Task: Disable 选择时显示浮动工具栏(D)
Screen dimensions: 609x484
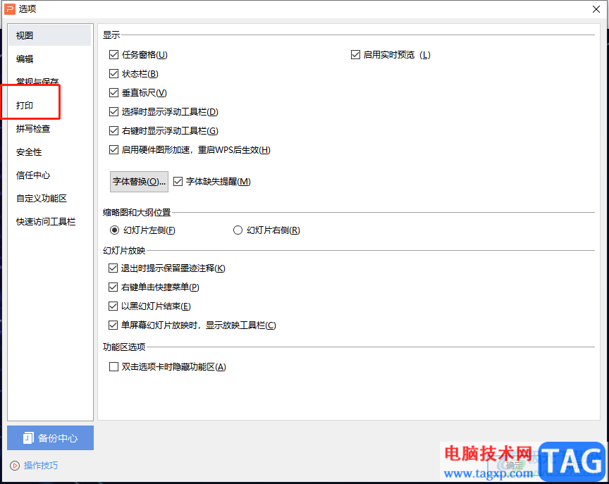Action: tap(113, 112)
